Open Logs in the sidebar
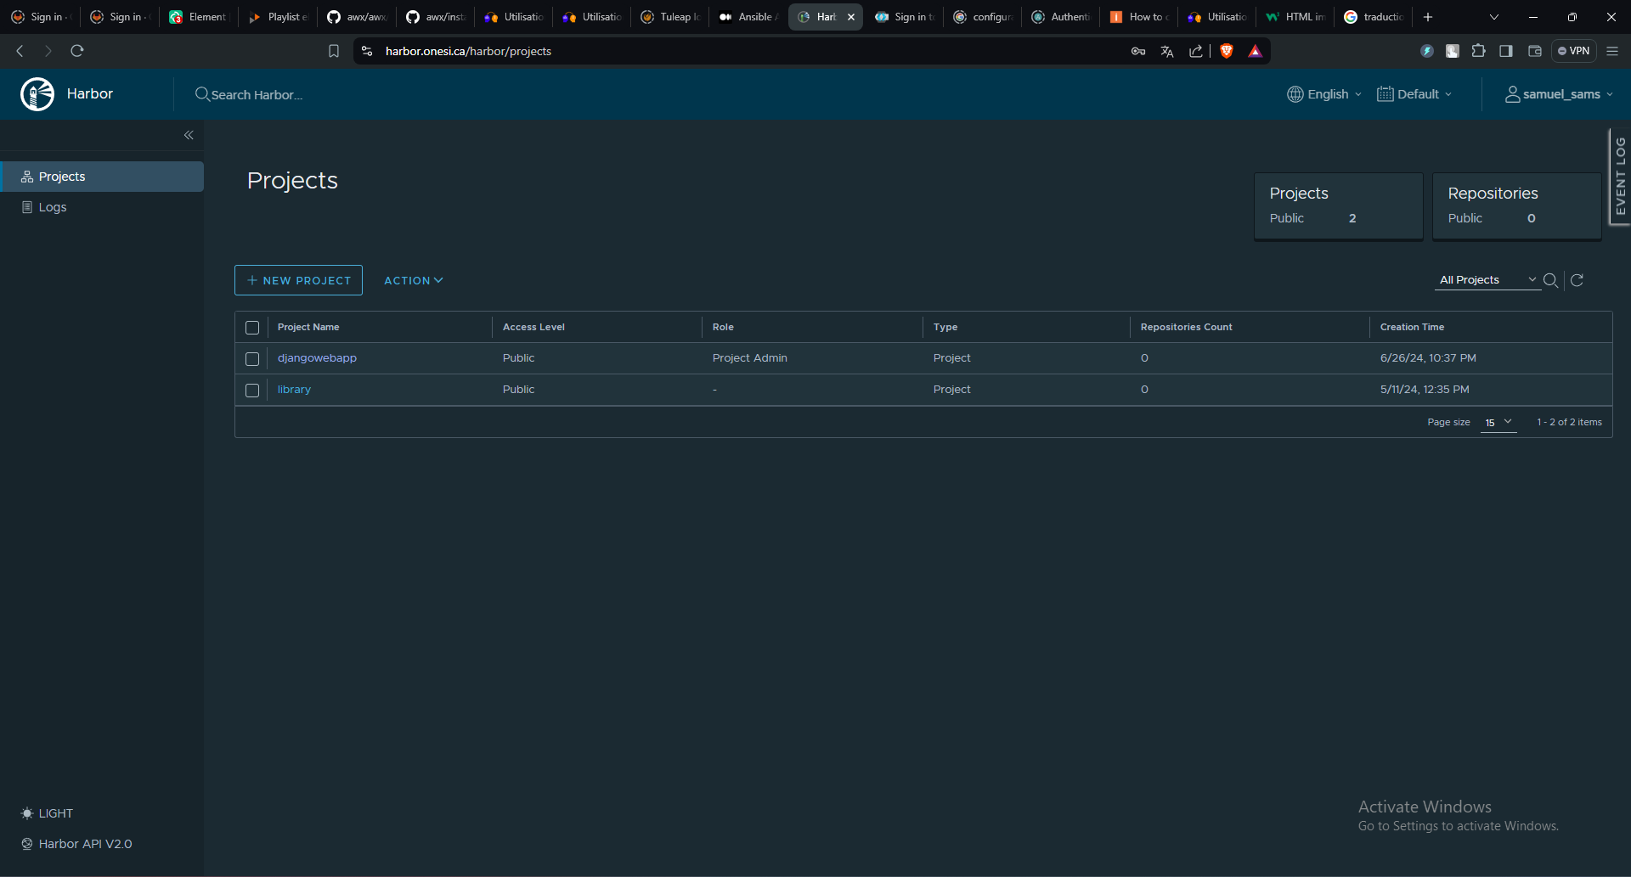Viewport: 1631px width, 877px height. coord(102,207)
